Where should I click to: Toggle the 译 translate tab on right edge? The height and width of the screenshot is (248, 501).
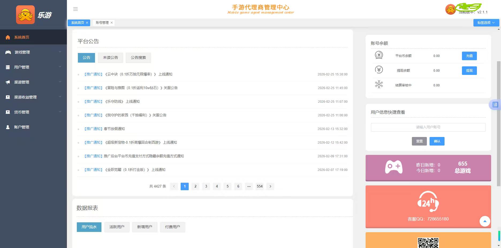pos(496,105)
